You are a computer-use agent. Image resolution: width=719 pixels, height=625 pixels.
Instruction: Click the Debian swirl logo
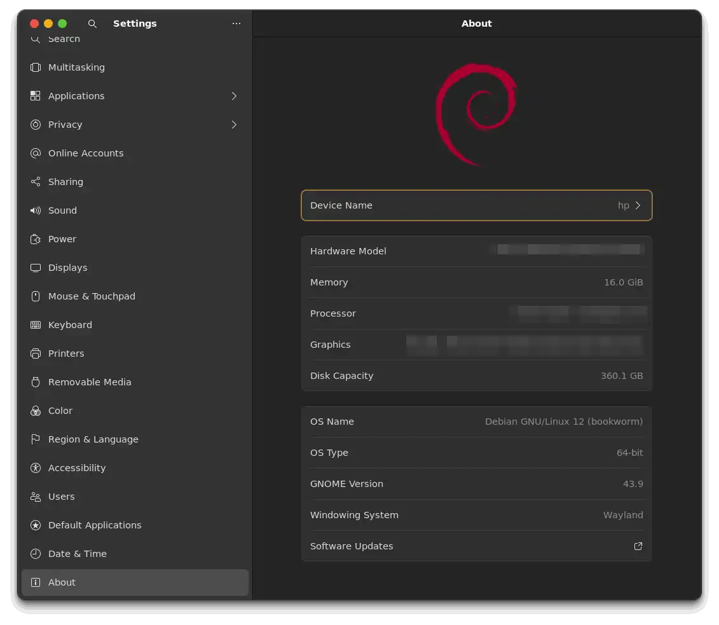click(476, 114)
